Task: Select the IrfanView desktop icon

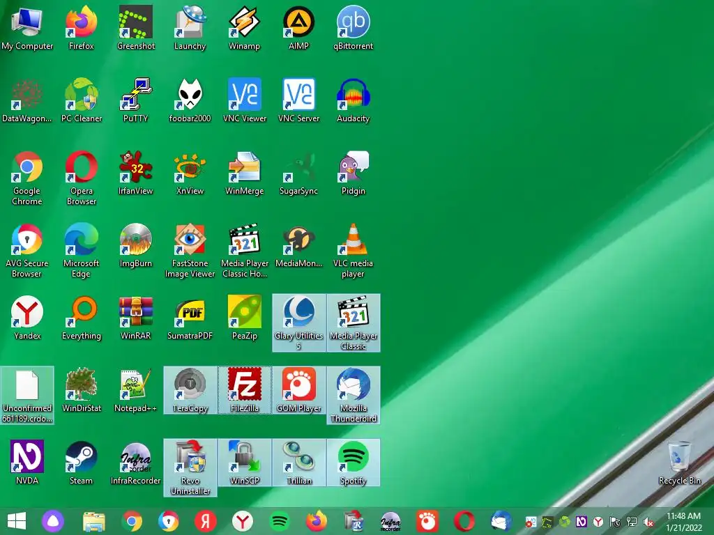Action: pyautogui.click(x=136, y=173)
